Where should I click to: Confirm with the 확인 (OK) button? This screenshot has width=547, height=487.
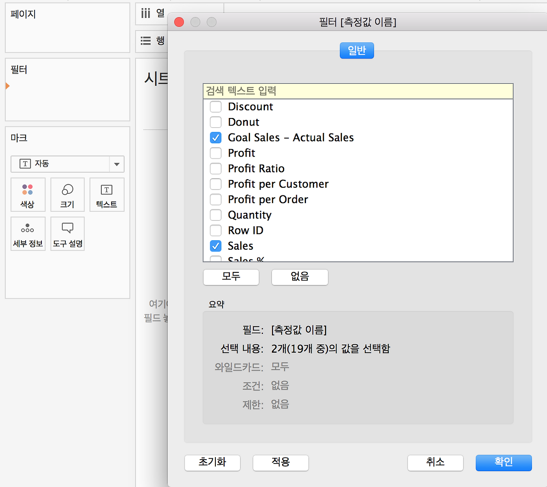pos(504,463)
